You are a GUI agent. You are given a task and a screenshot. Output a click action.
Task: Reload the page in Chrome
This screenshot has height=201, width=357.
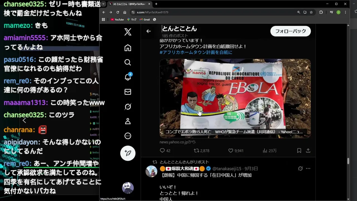click(x=118, y=12)
